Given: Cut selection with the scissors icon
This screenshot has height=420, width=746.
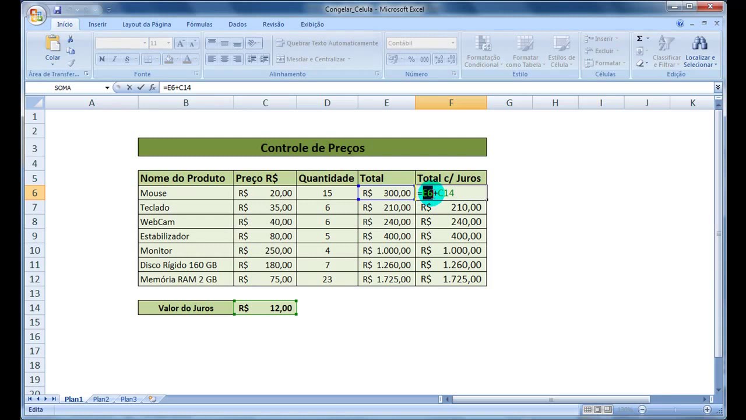Looking at the screenshot, I should 71,40.
